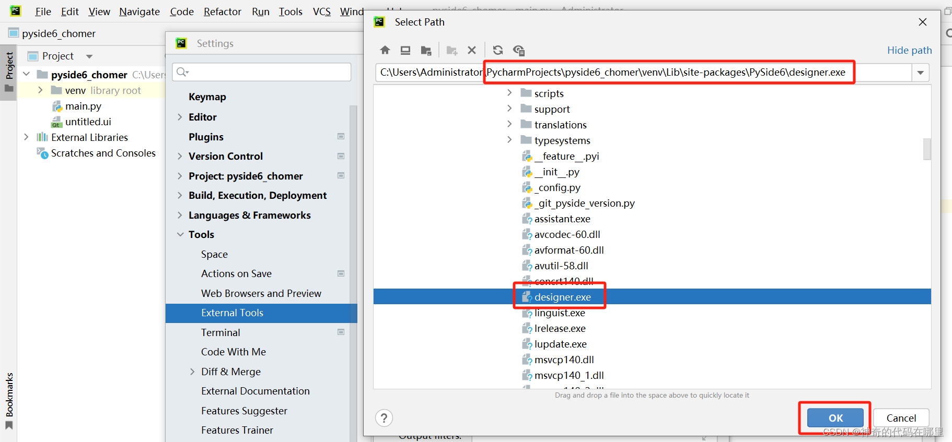Click Hide path link
The height and width of the screenshot is (442, 952).
point(909,50)
